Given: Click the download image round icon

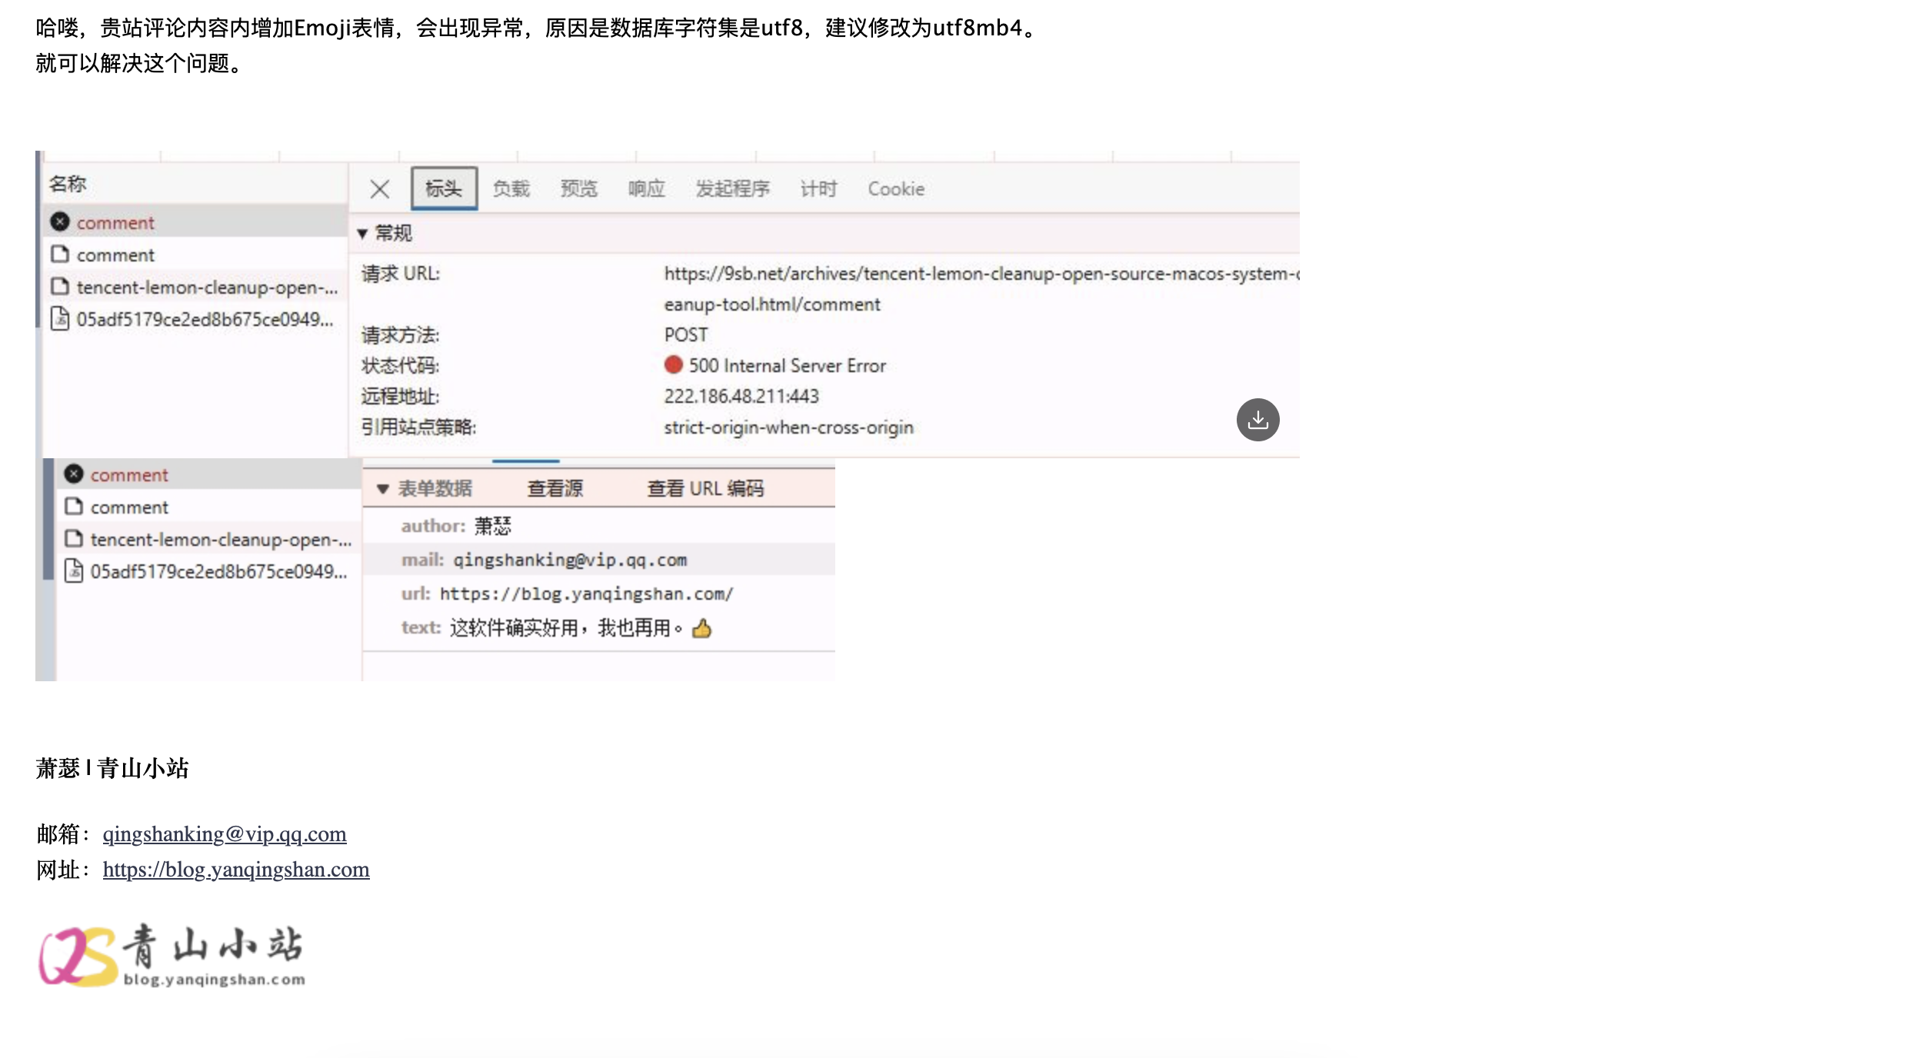Looking at the screenshot, I should tap(1257, 420).
